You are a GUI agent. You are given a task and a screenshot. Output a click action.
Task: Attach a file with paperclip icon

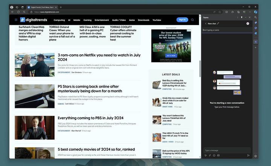click(x=210, y=156)
